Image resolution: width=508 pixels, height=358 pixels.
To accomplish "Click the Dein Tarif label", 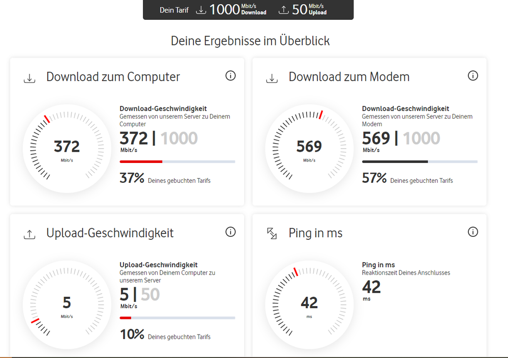I will coord(174,10).
